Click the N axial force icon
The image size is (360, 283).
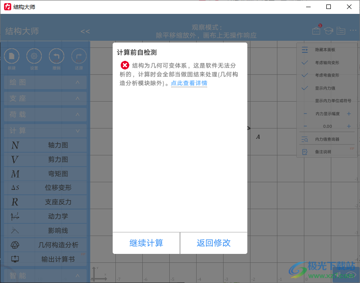[x=15, y=145]
